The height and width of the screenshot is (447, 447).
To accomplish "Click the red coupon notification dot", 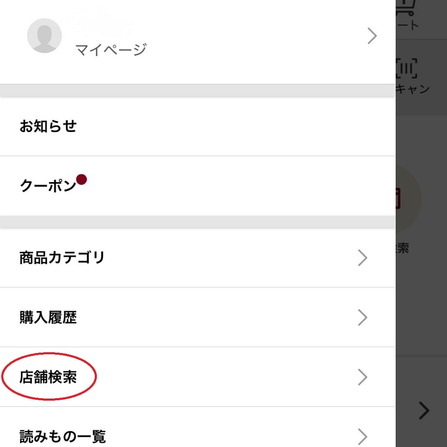I will coord(82,180).
